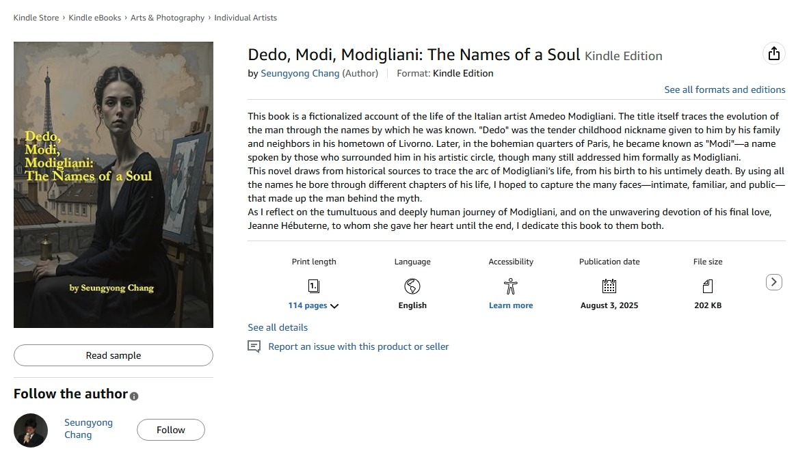The image size is (796, 453).
Task: Open Arts & Photography breadcrumb
Action: point(168,18)
